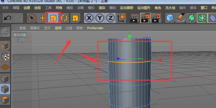Open the 插件 menu

[183, 8]
